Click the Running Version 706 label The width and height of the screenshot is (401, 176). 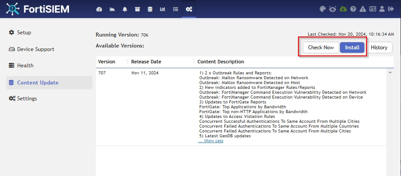122,35
